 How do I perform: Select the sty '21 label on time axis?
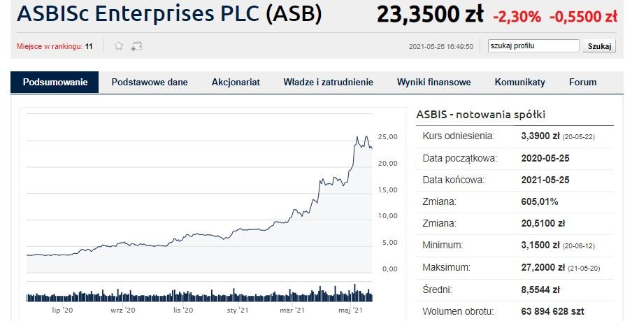[x=238, y=311]
